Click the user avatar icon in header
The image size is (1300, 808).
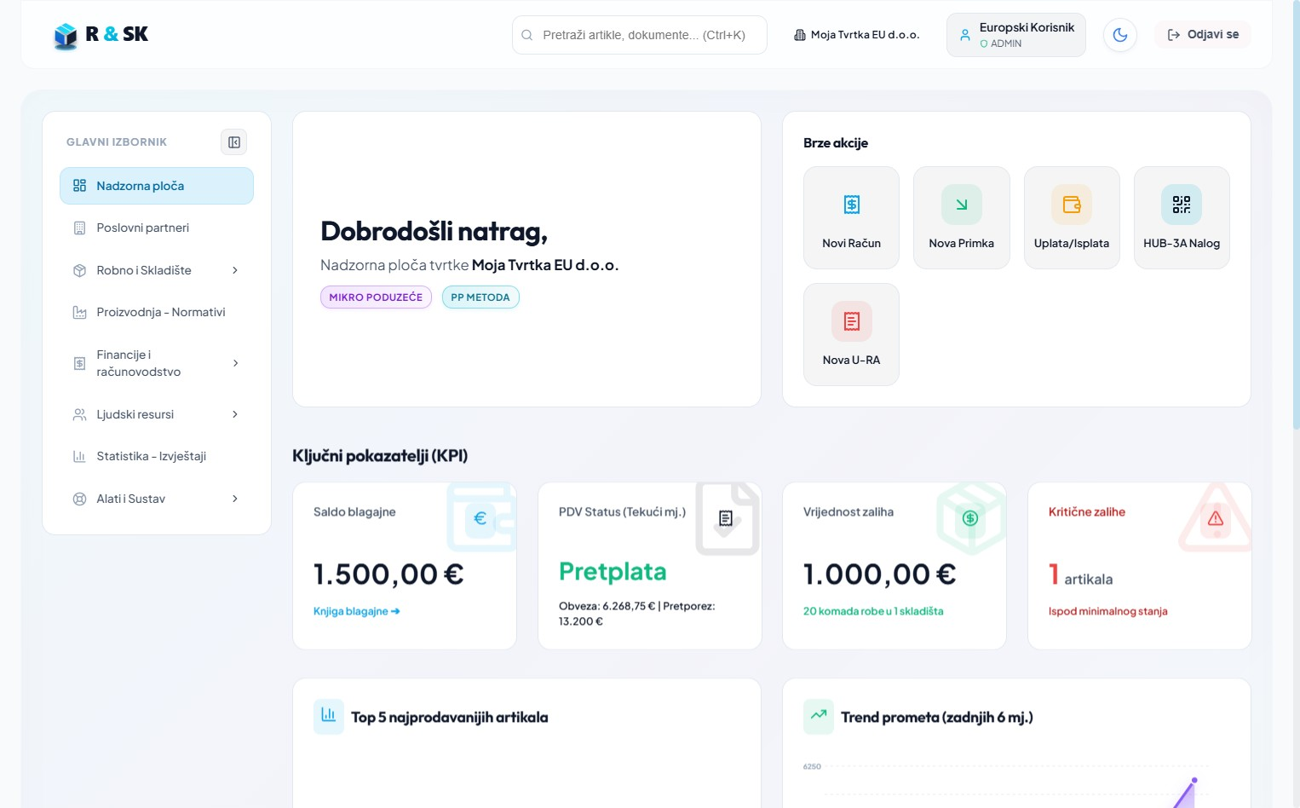tap(965, 35)
